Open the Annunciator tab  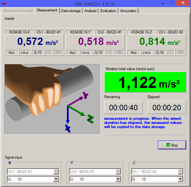(128, 11)
